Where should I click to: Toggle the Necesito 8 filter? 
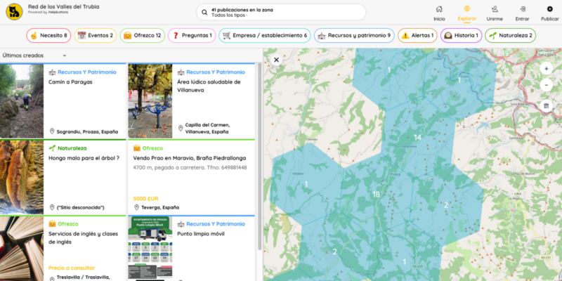(x=49, y=35)
